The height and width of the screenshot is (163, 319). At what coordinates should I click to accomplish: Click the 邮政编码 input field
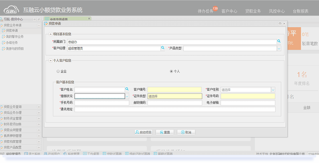pyautogui.click(x=175, y=103)
